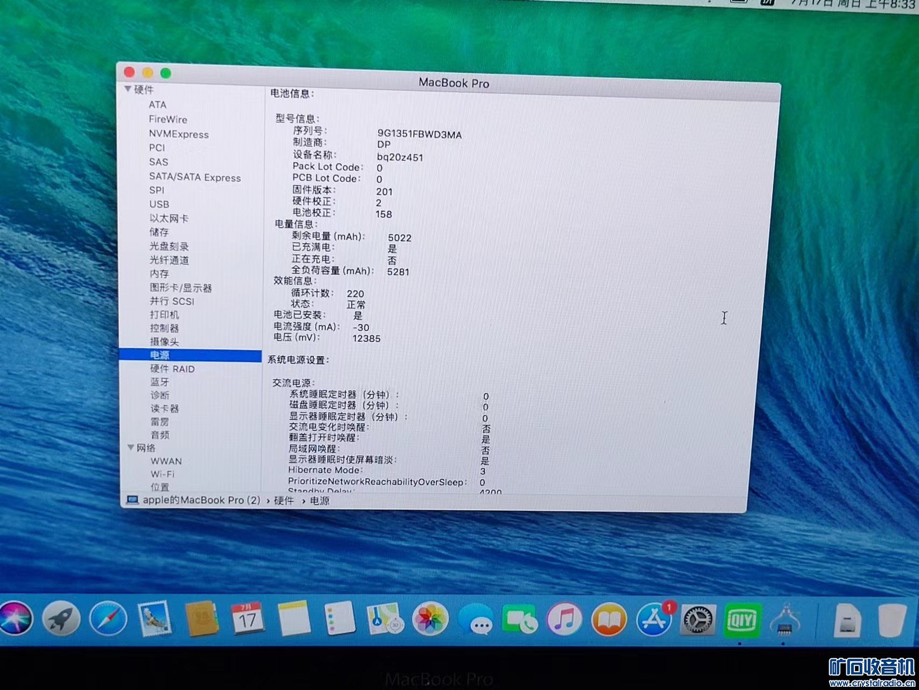Select 蓝牙 in the sidebar list
The height and width of the screenshot is (690, 919).
pos(159,382)
